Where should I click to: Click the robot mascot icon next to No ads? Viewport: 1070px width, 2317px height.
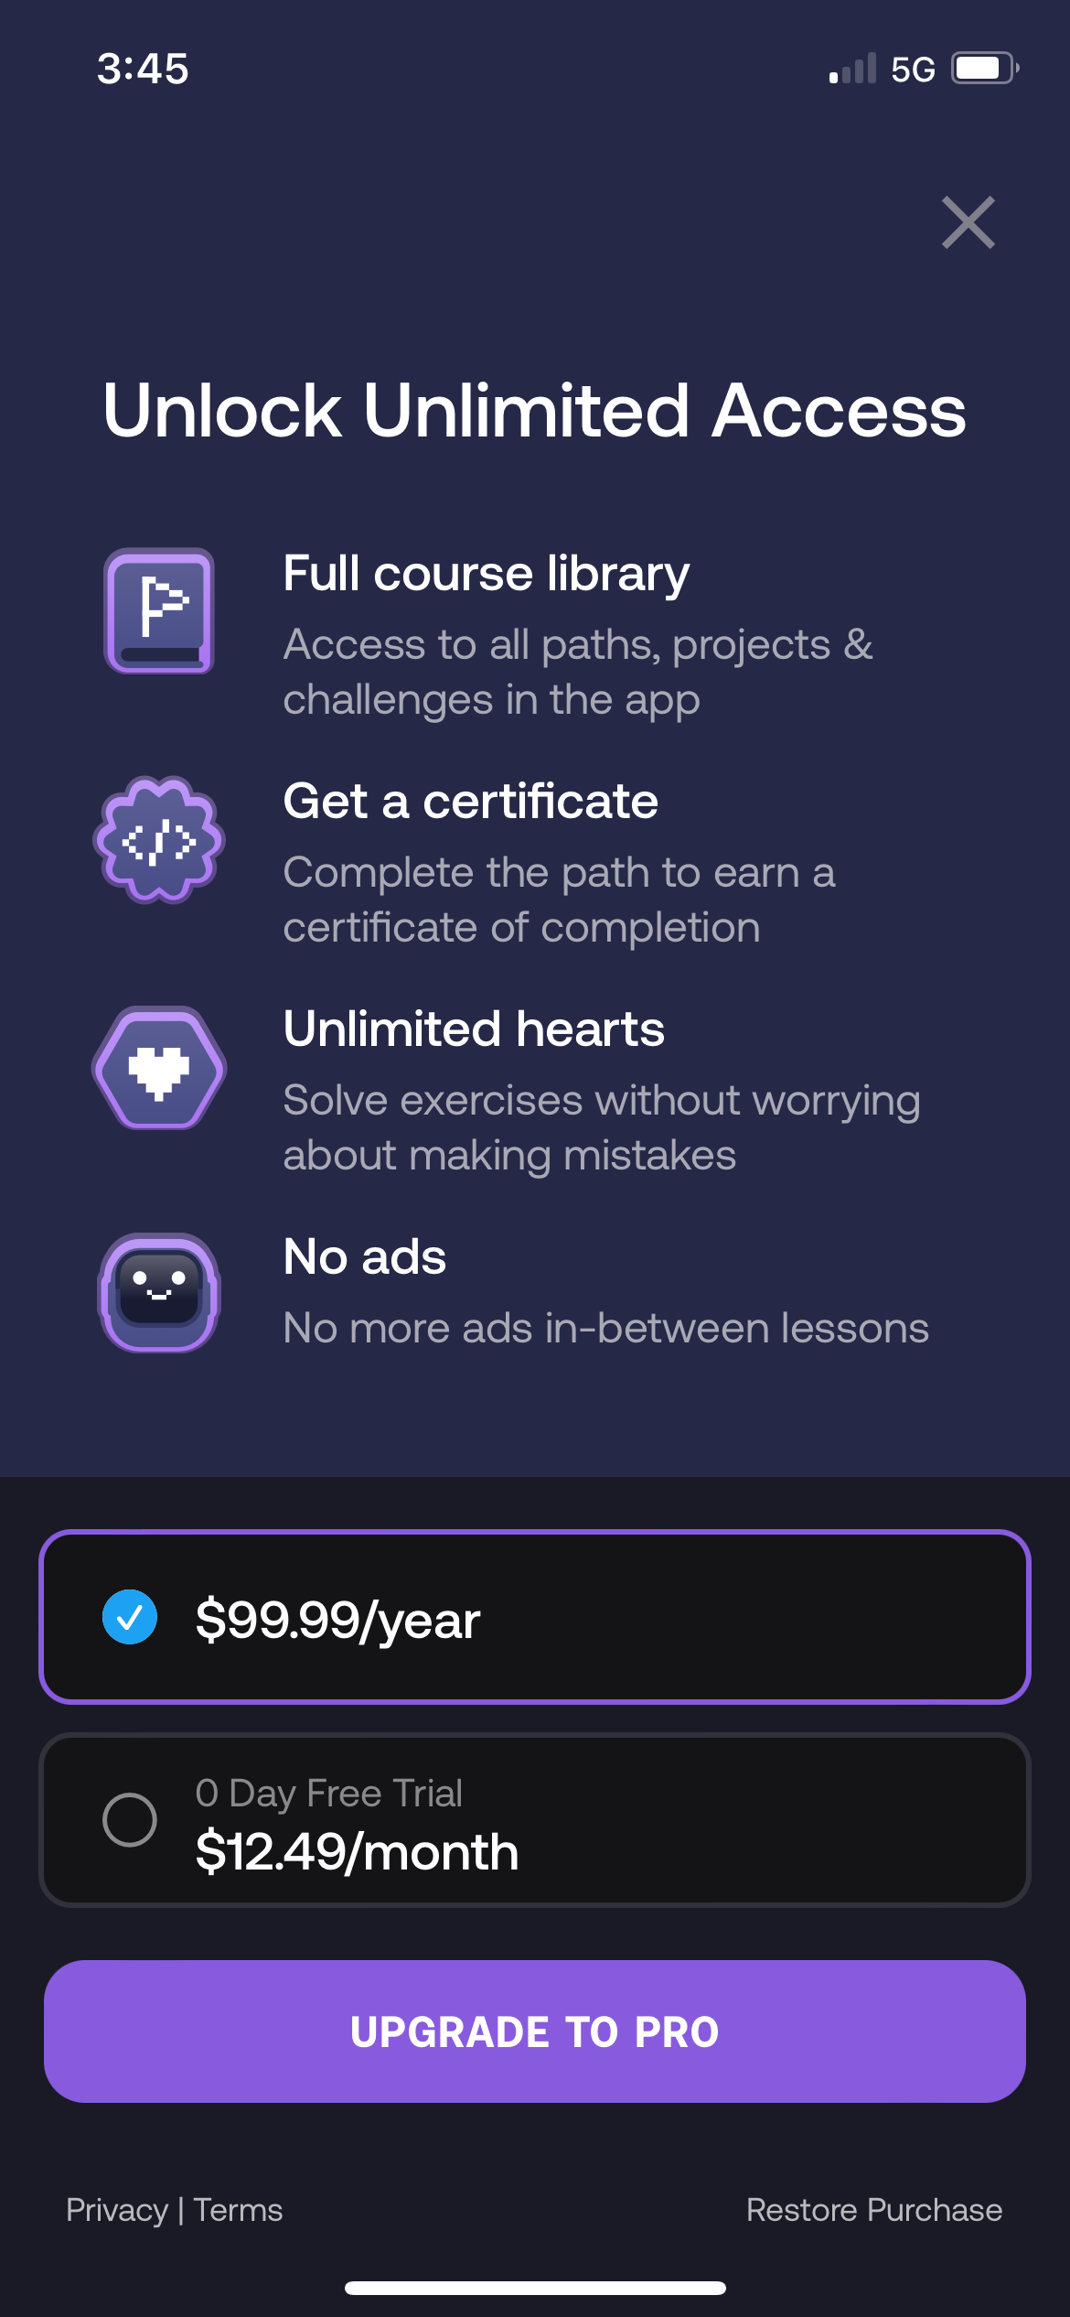tap(157, 1290)
